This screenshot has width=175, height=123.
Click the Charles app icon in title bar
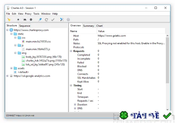[x=8, y=8]
